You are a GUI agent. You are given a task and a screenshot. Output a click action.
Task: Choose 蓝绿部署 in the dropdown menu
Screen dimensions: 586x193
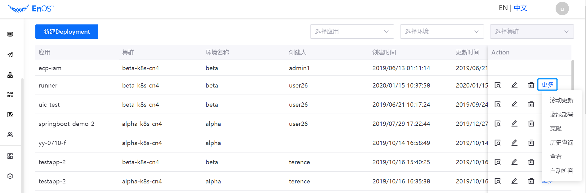(561, 114)
